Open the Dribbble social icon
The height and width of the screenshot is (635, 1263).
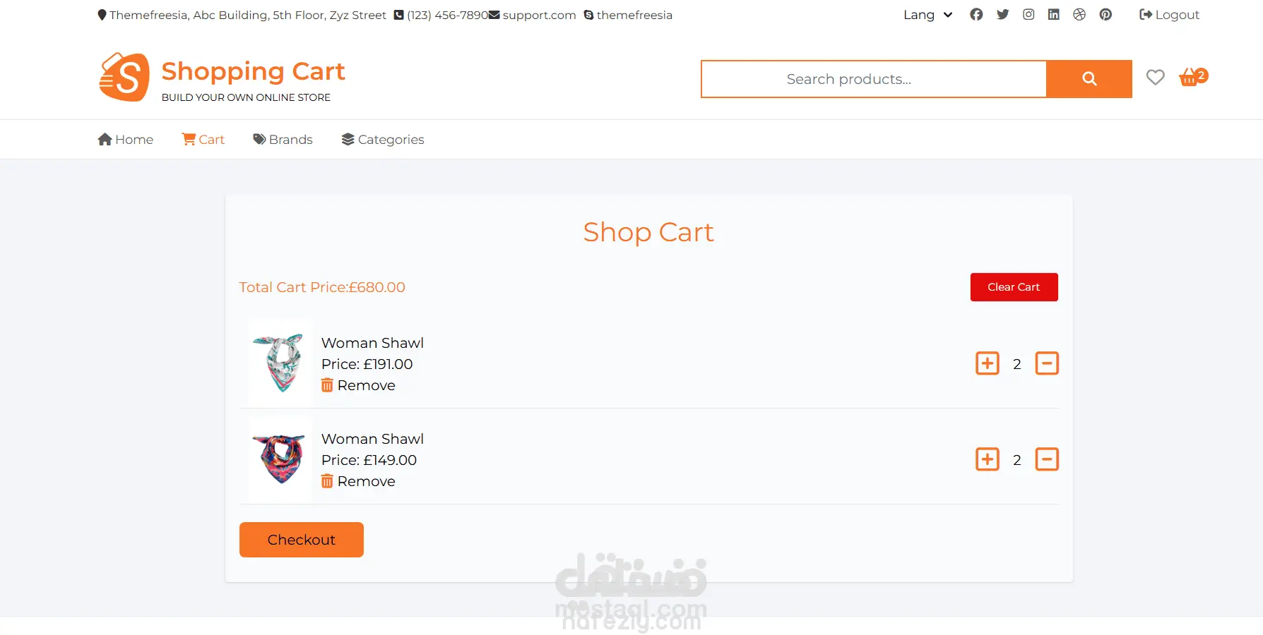(1079, 15)
